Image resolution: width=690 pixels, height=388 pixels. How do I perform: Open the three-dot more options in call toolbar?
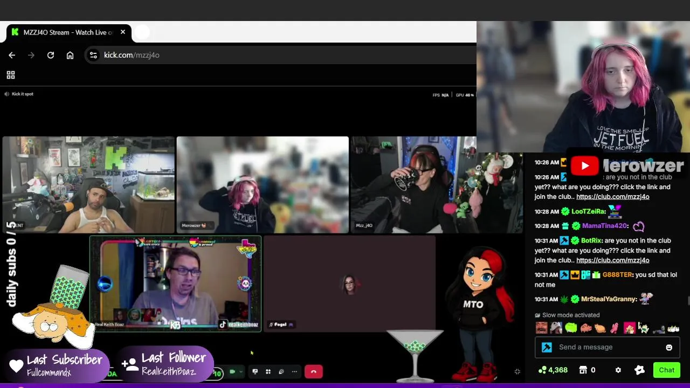point(294,372)
